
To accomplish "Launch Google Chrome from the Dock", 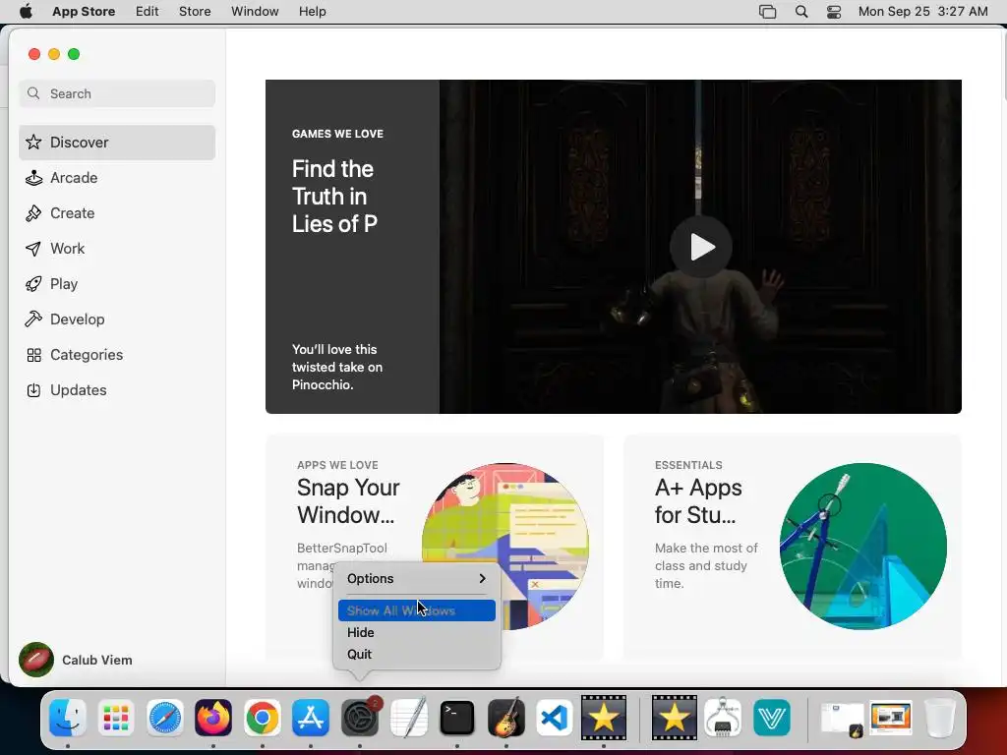I will [x=262, y=717].
